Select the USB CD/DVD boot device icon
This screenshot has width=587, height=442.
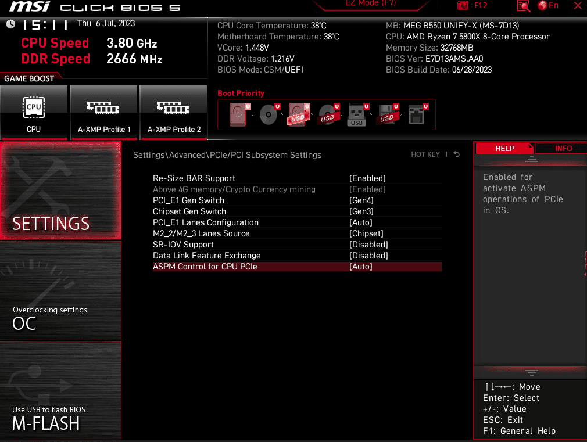click(329, 114)
